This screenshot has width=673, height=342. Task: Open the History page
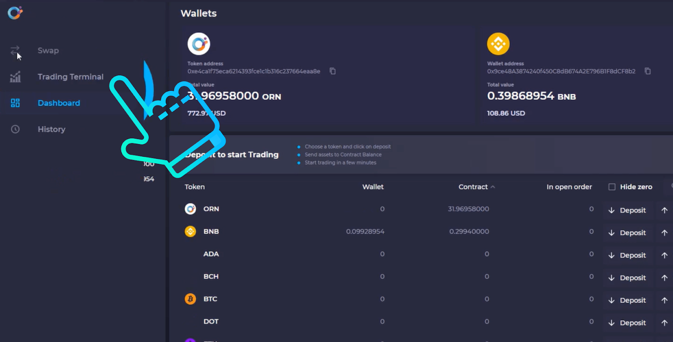coord(52,129)
